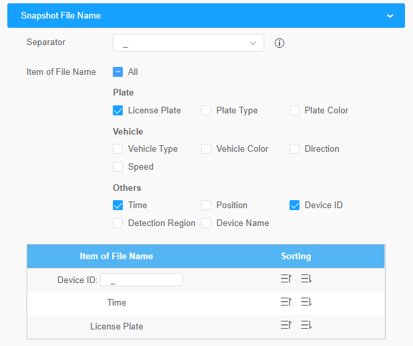
Task: Move Device ID row down in sorting
Action: point(306,278)
